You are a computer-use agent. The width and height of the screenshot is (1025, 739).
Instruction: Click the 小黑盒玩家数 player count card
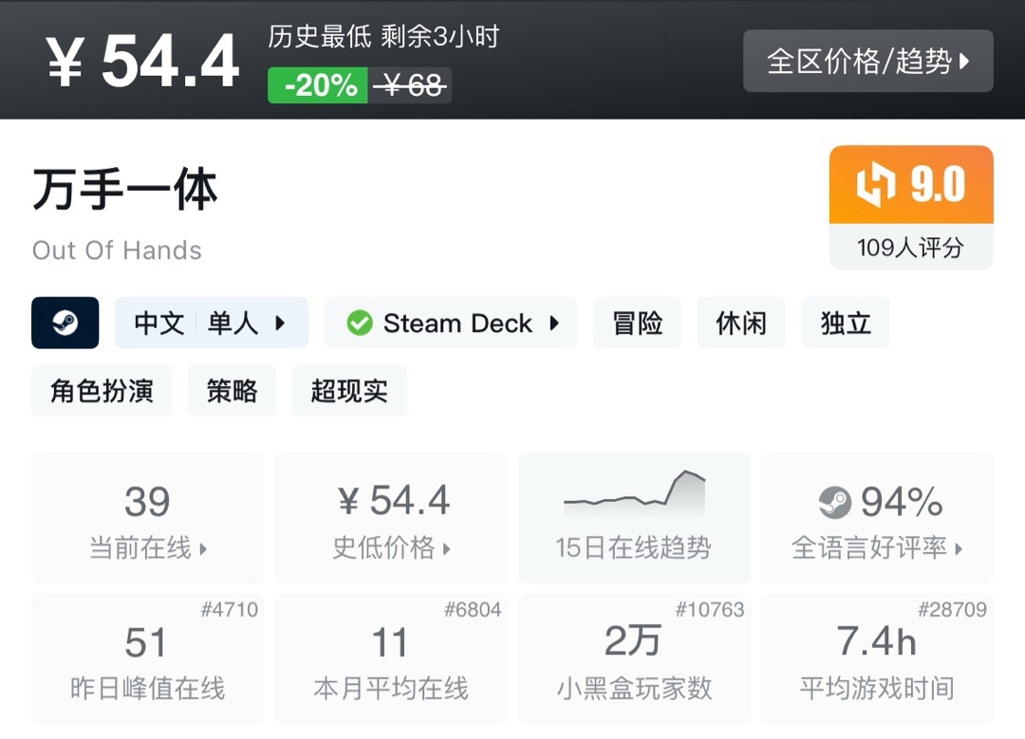tap(633, 659)
